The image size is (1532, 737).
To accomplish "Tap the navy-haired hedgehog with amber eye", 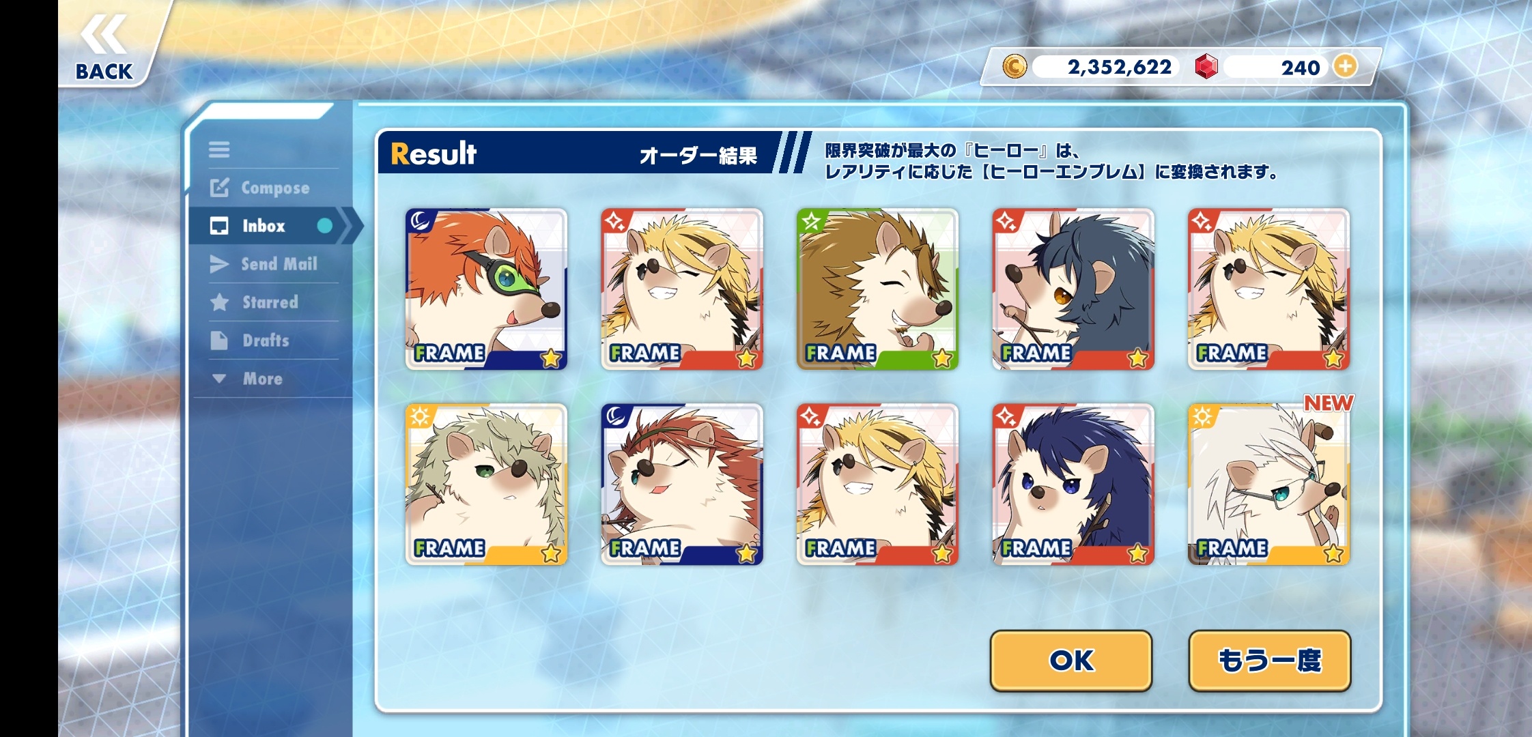I will tap(1073, 289).
